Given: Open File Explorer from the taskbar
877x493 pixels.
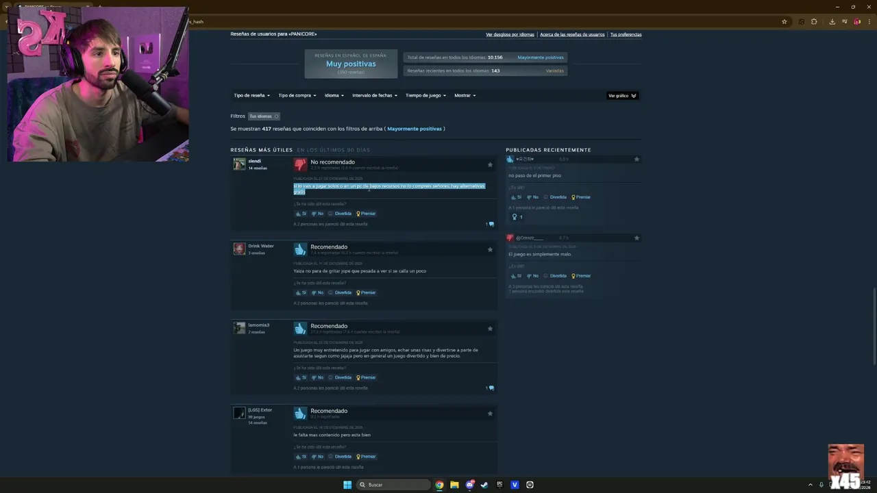Looking at the screenshot, I should pyautogui.click(x=454, y=485).
